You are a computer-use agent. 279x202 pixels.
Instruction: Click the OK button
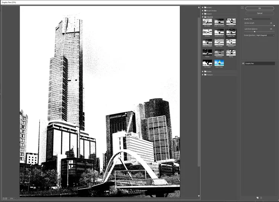[260, 8]
